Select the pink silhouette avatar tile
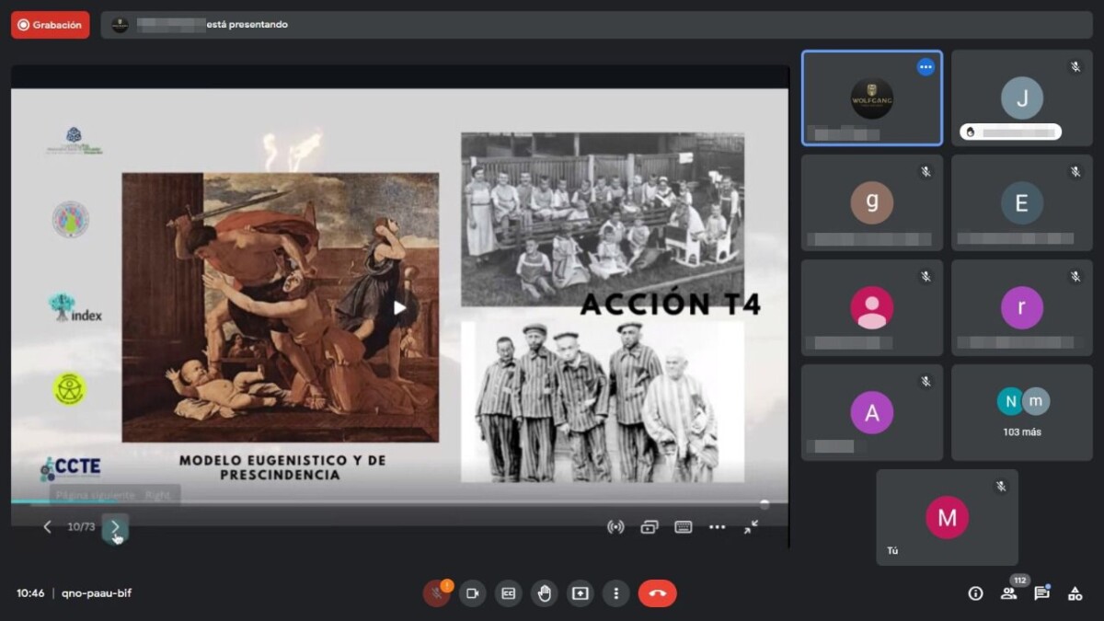This screenshot has height=621, width=1104. click(x=872, y=307)
